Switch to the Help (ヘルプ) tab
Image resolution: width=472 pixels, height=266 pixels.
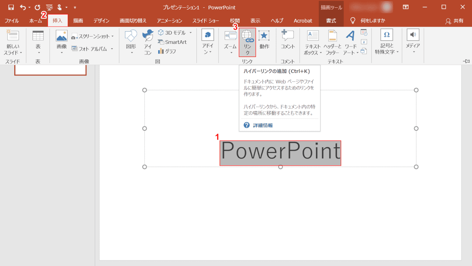277,21
